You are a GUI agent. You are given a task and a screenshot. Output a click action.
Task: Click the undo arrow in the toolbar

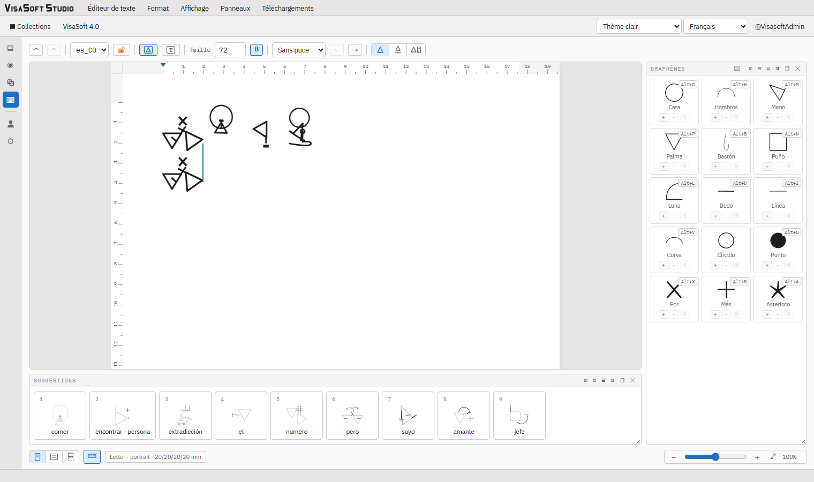[x=36, y=50]
